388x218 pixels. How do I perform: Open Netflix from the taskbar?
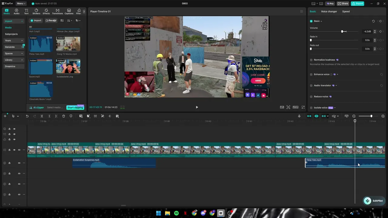pos(185,213)
